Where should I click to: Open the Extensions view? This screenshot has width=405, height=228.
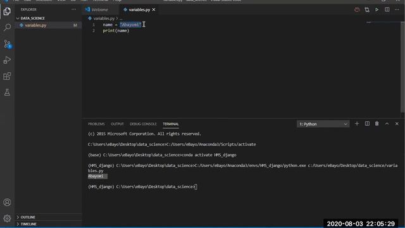click(7, 76)
